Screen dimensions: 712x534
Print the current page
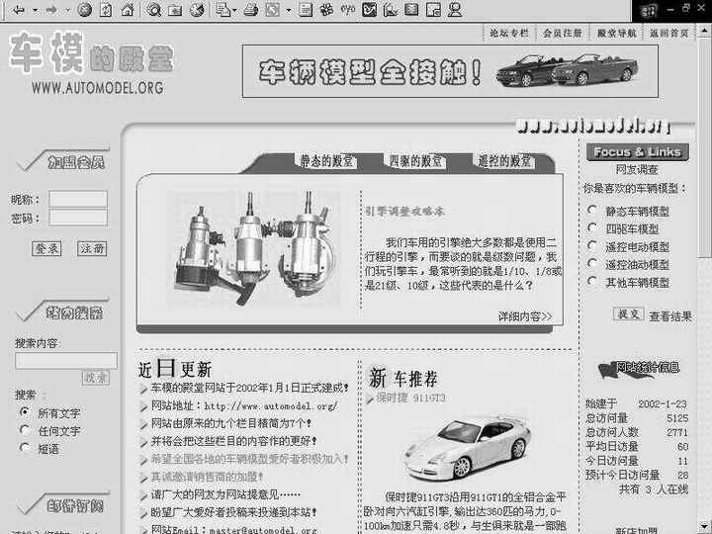coord(250,10)
